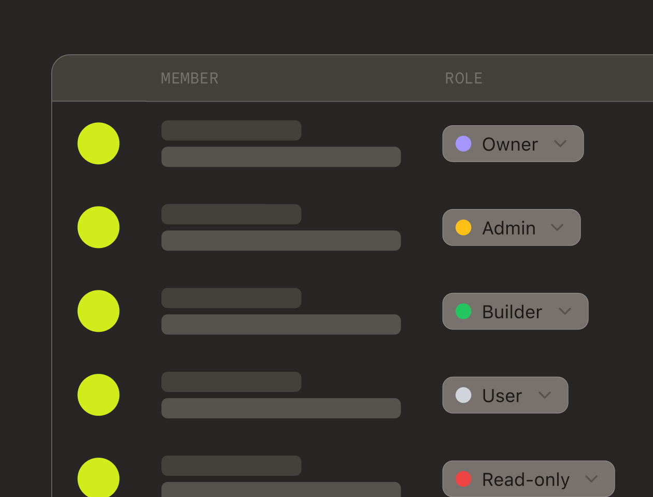Toggle the red Read-only status indicator
Viewport: 653px width, 497px height.
(463, 479)
